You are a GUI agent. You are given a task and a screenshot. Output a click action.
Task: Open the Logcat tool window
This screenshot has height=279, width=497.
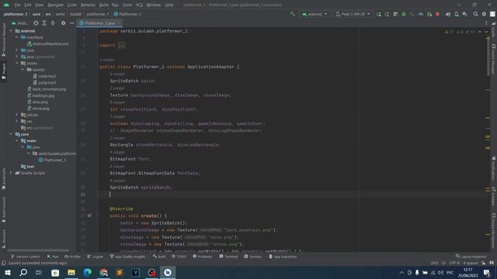tap(95, 257)
